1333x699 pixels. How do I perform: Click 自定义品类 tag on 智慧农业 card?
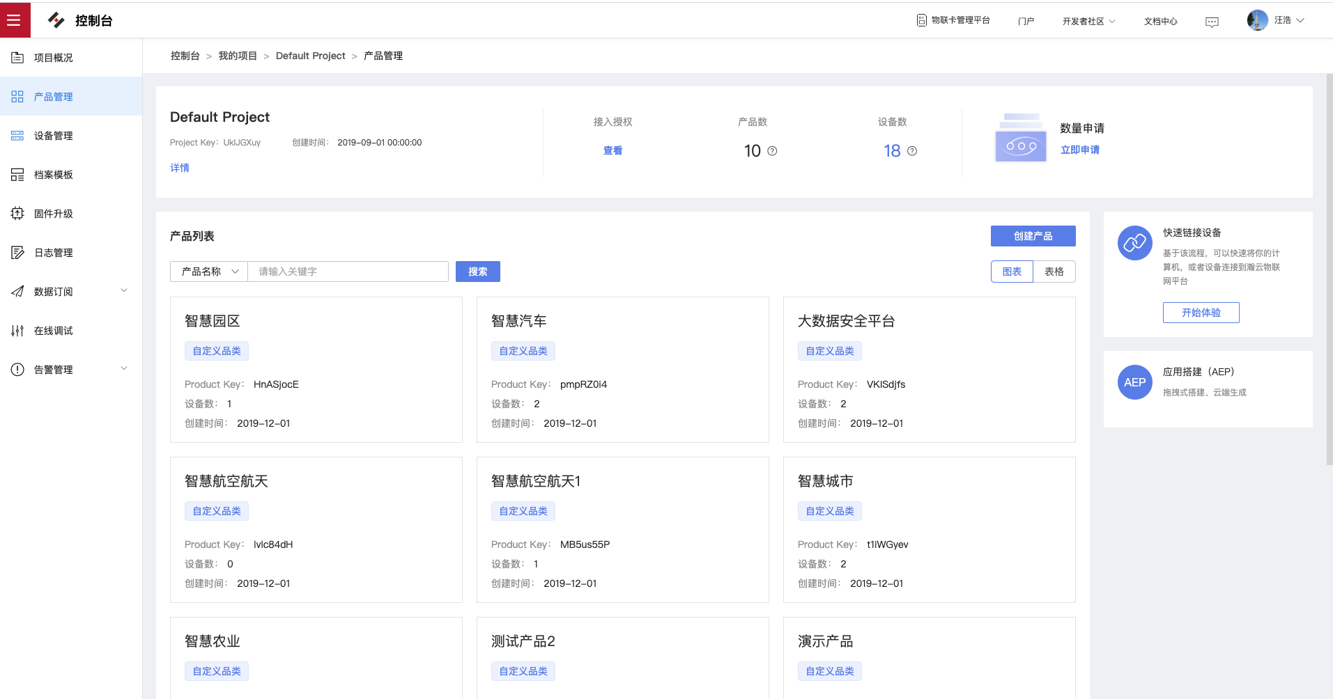217,671
